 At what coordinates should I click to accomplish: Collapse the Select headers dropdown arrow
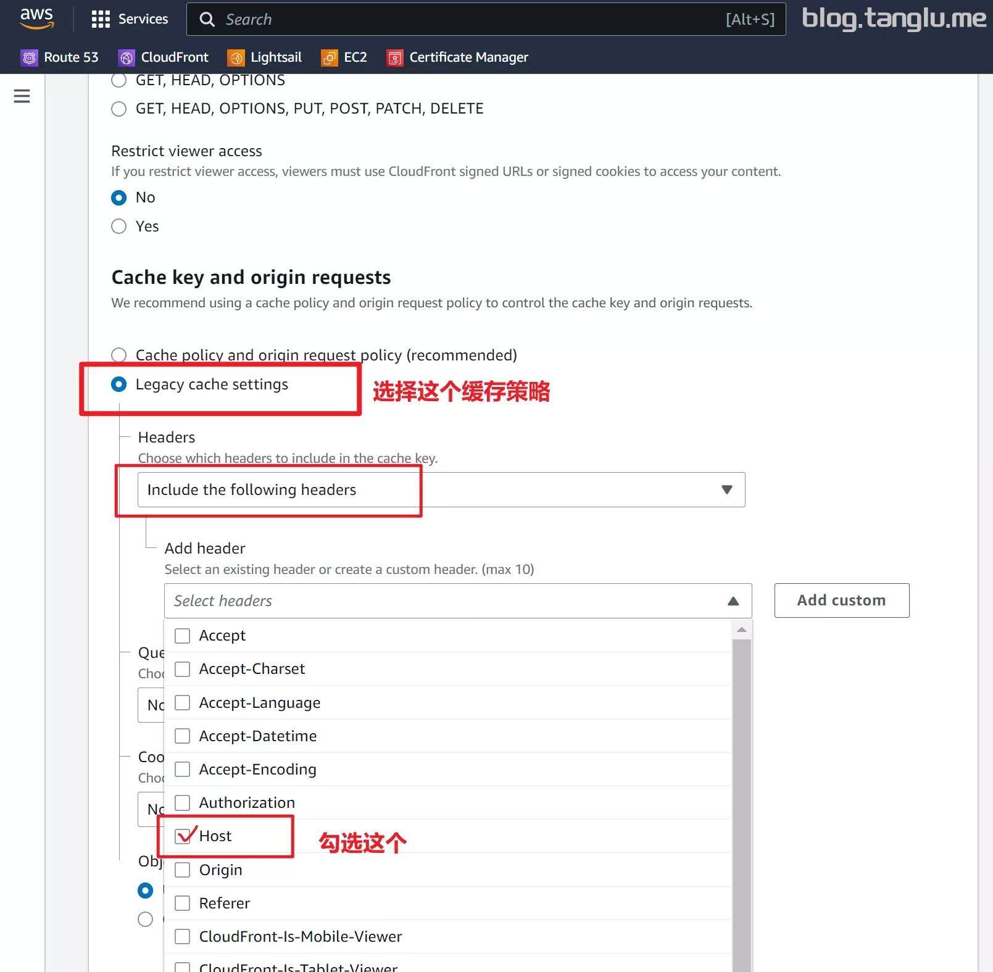[733, 601]
